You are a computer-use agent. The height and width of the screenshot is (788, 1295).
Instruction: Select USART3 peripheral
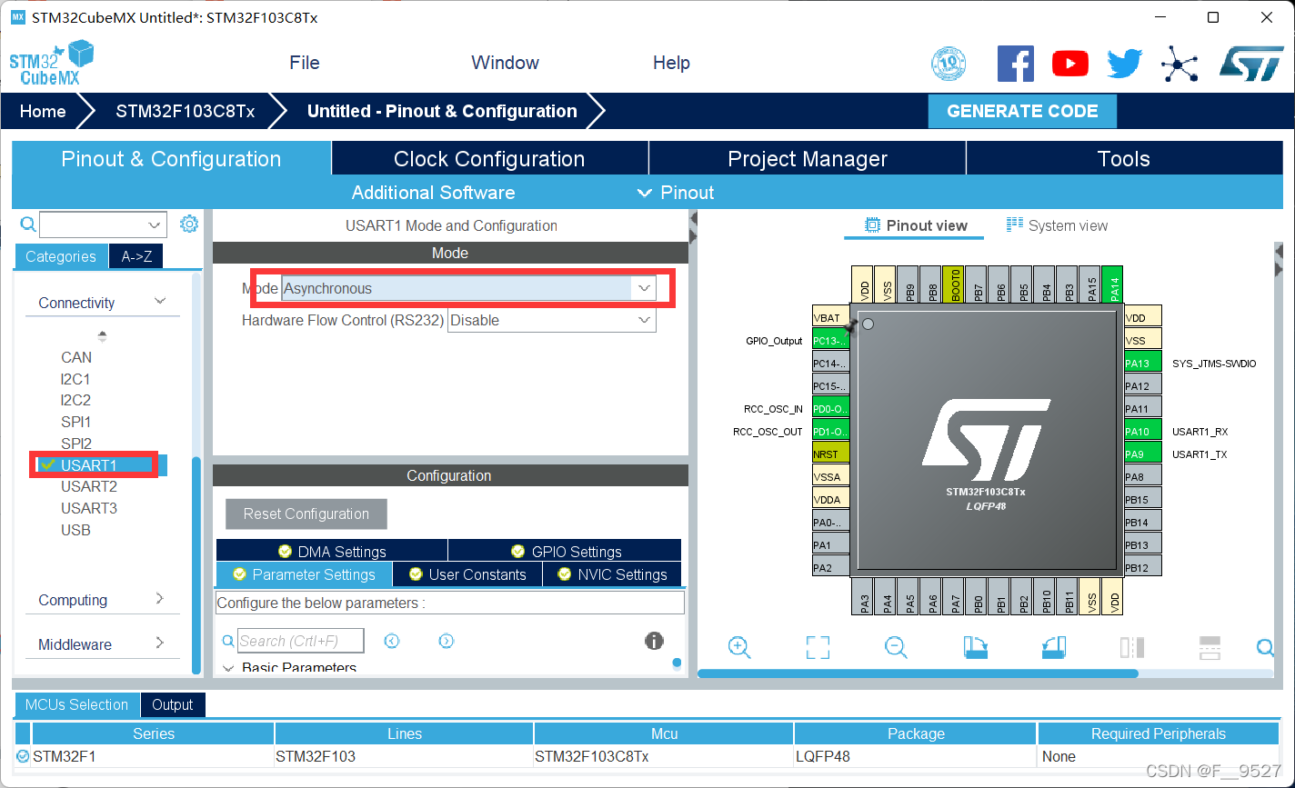point(89,508)
